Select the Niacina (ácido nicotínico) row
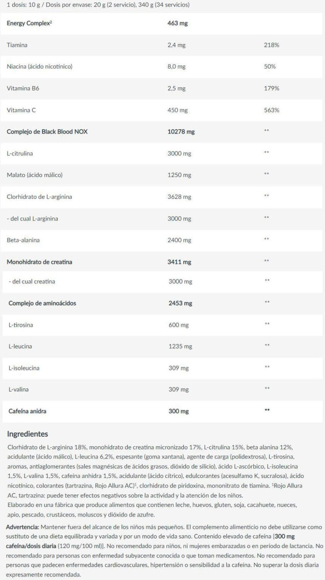 point(162,67)
